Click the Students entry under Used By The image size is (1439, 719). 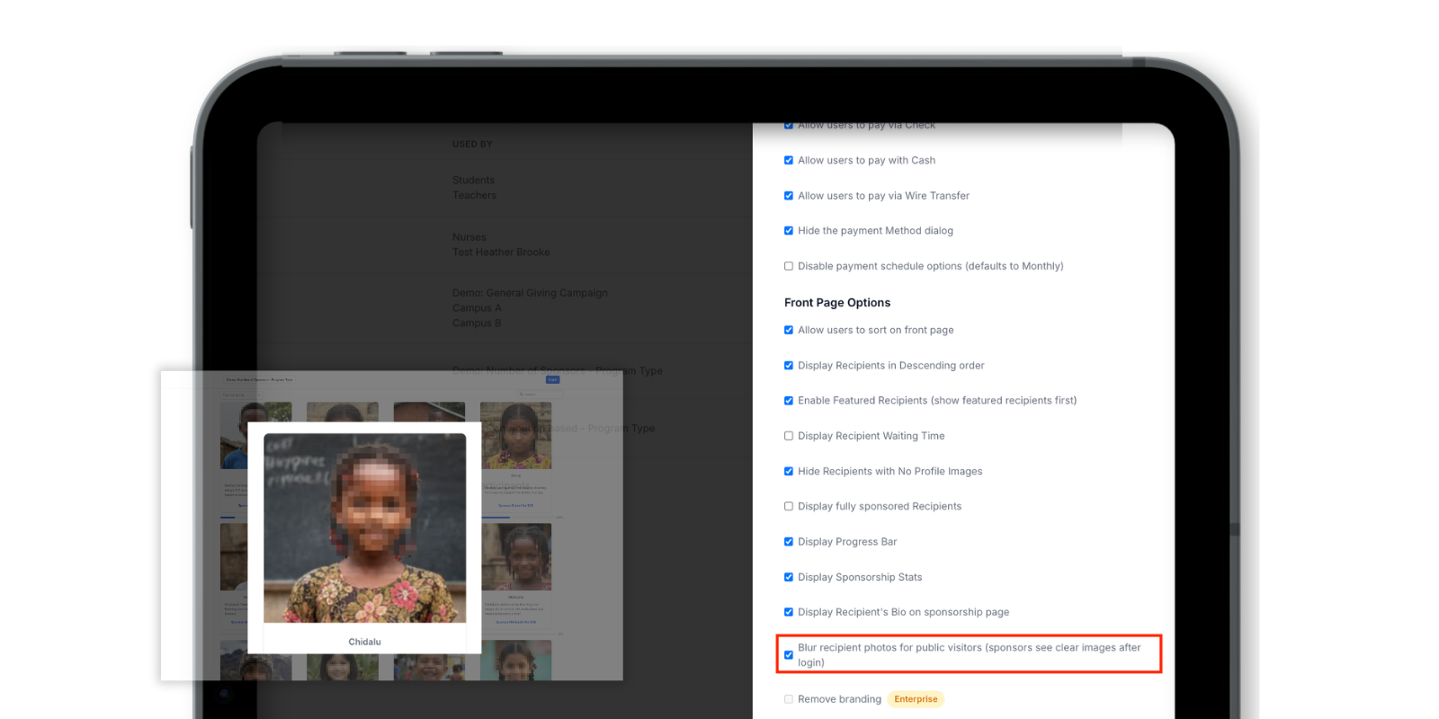point(474,181)
